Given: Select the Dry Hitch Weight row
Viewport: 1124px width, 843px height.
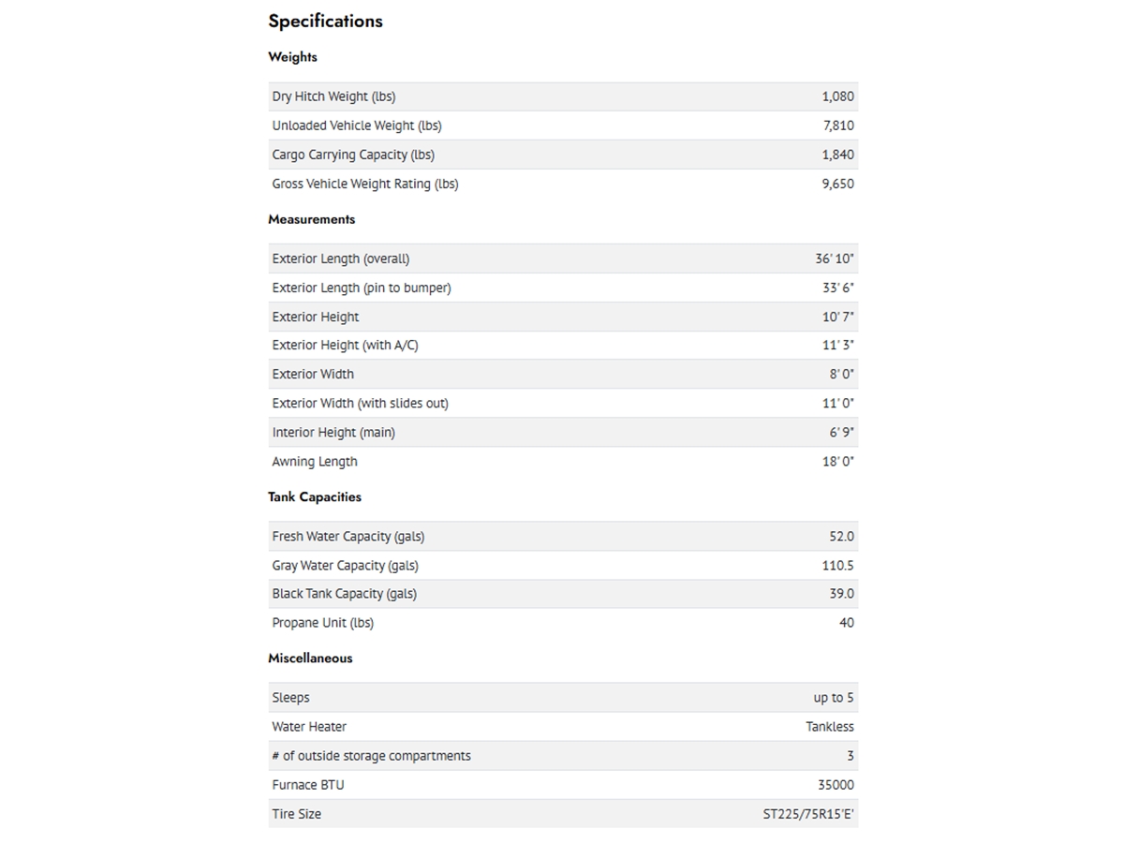Looking at the screenshot, I should [x=562, y=96].
